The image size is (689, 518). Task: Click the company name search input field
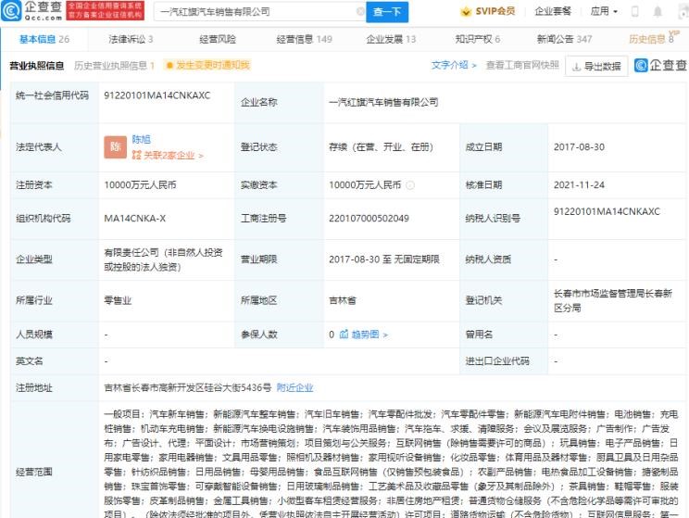click(x=257, y=12)
